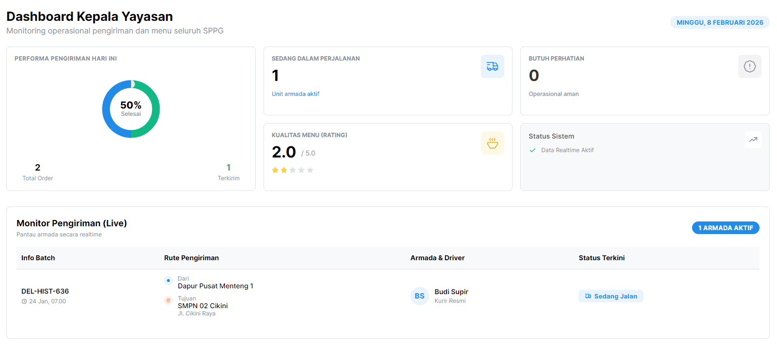Click the fourth rating star
The width and height of the screenshot is (777, 345).
(301, 170)
